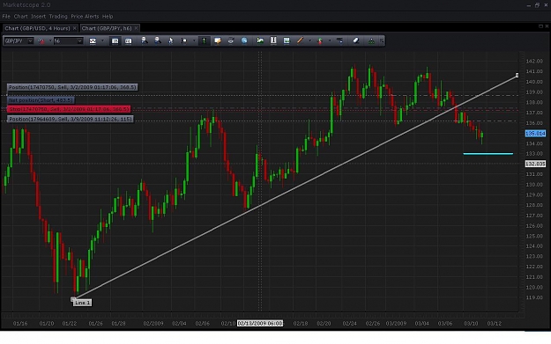This screenshot has height=344, width=551.
Task: Click the upper-right handle of the trend line
Action: (x=517, y=75)
